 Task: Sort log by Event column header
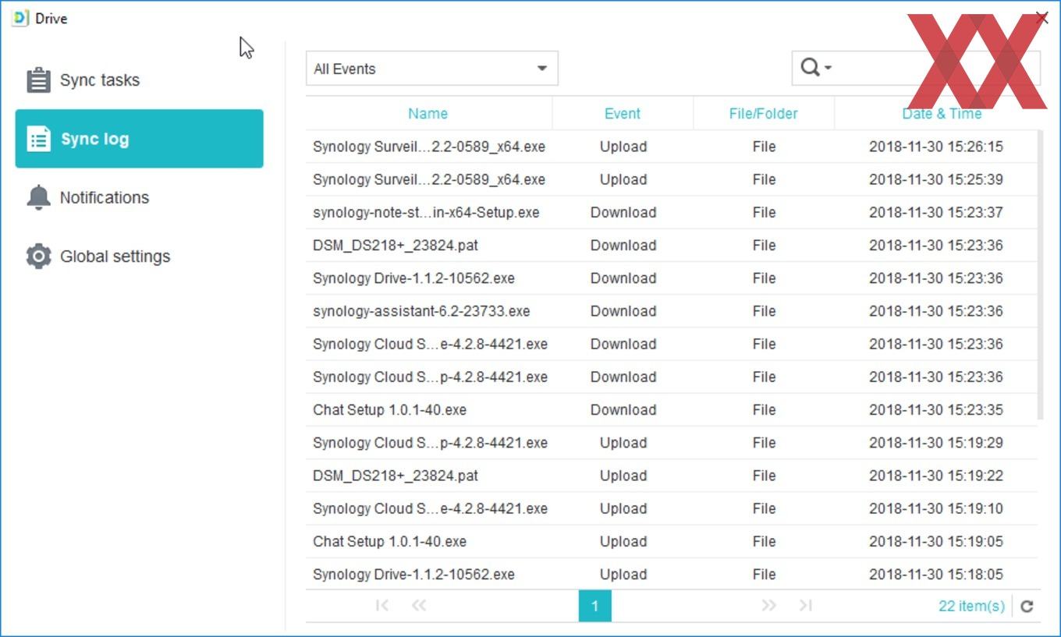point(623,114)
